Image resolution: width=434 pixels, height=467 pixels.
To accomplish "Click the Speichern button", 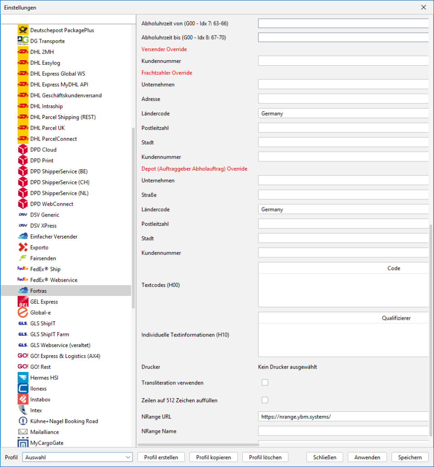I will pyautogui.click(x=409, y=457).
